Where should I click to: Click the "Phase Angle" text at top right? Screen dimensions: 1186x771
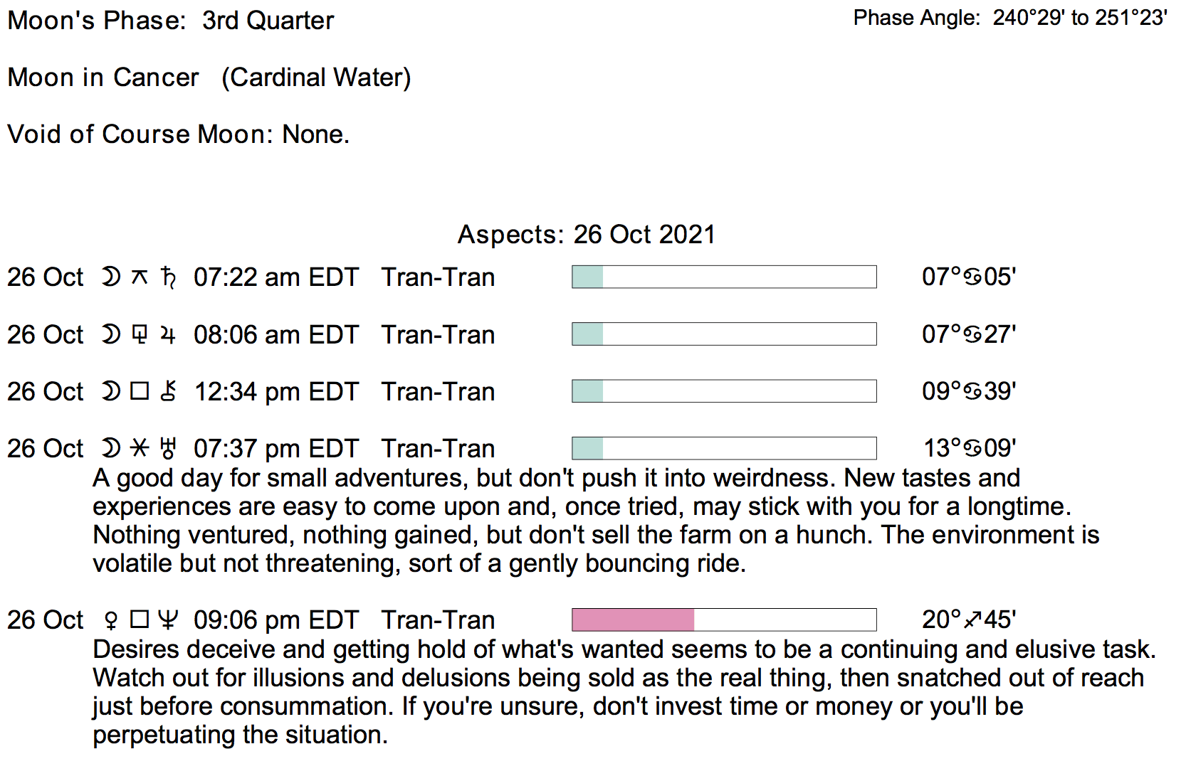(917, 18)
